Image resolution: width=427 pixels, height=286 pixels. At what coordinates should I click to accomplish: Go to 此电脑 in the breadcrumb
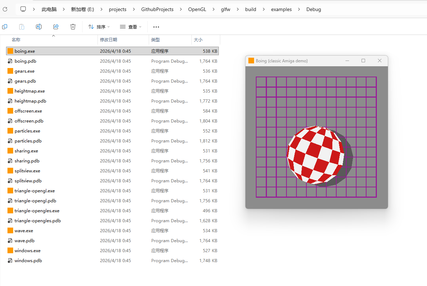pyautogui.click(x=49, y=9)
